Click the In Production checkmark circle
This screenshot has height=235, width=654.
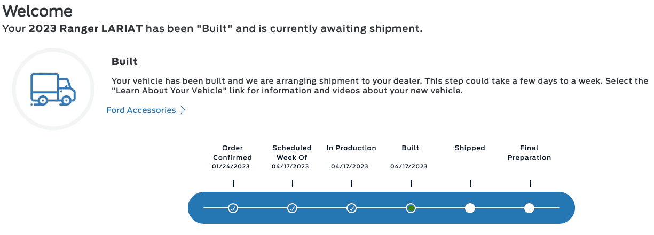(x=351, y=208)
